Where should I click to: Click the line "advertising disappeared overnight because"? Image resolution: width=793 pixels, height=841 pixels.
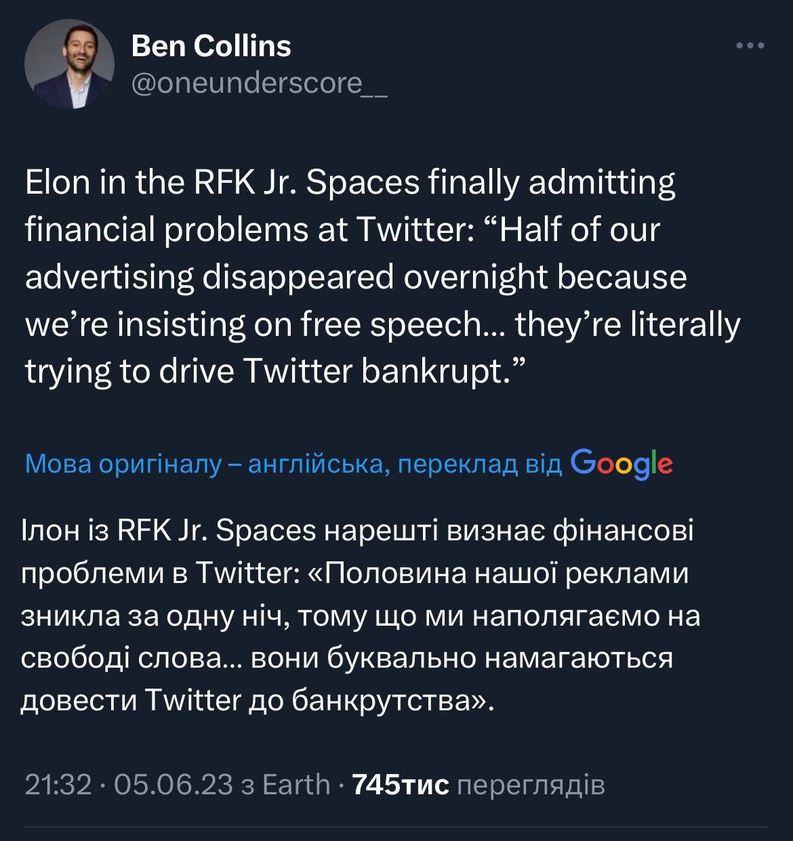click(x=356, y=278)
